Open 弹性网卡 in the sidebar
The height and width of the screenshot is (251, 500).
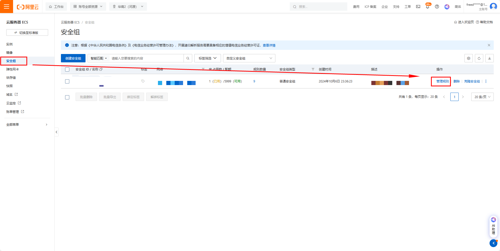click(13, 69)
